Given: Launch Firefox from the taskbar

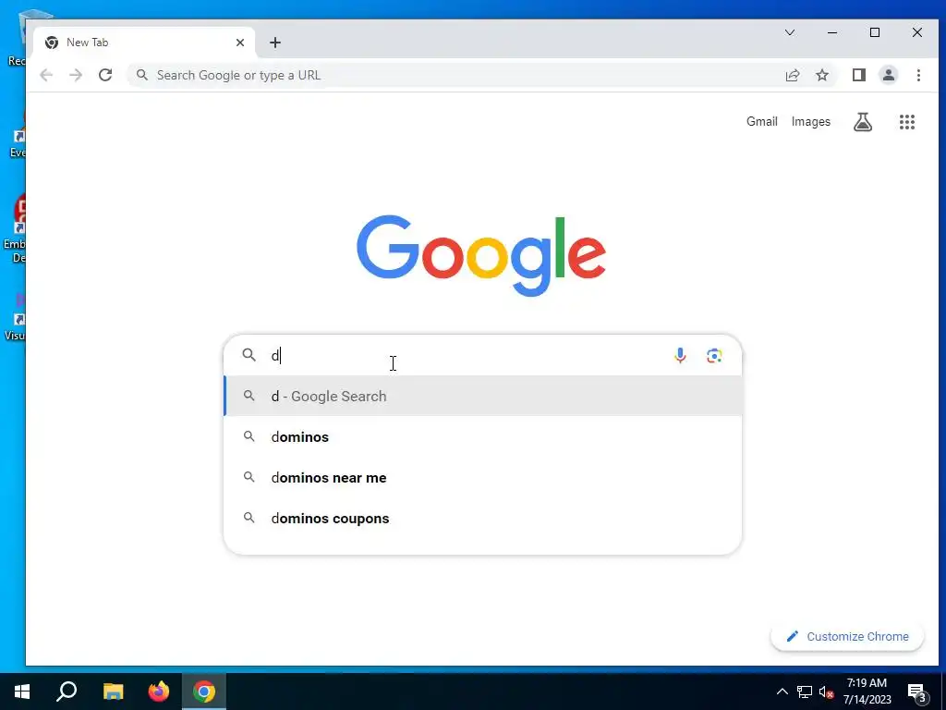Looking at the screenshot, I should coord(159,692).
